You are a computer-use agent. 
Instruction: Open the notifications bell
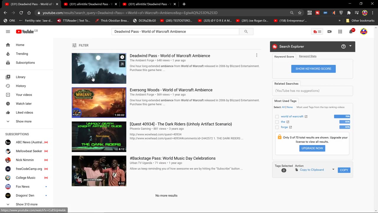pyautogui.click(x=351, y=32)
